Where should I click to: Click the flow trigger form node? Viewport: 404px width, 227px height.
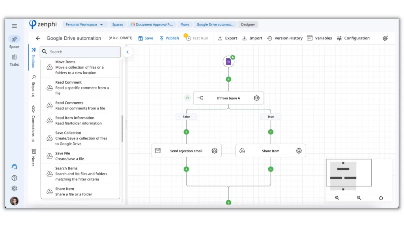click(x=228, y=61)
